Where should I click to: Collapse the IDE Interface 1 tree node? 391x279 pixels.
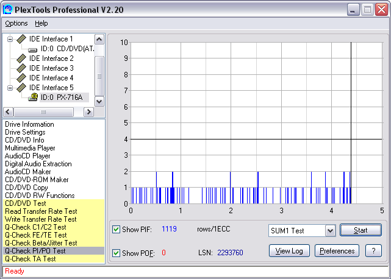pos(10,39)
